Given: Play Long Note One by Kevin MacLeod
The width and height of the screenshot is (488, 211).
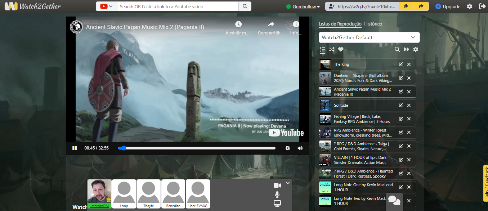Looking at the screenshot, I should [363, 187].
